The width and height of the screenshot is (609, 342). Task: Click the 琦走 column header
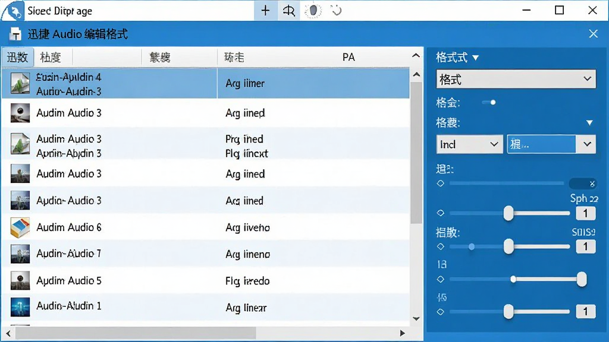tap(234, 58)
